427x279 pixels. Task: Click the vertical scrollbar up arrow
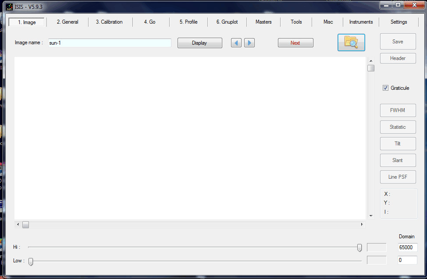tap(371, 61)
